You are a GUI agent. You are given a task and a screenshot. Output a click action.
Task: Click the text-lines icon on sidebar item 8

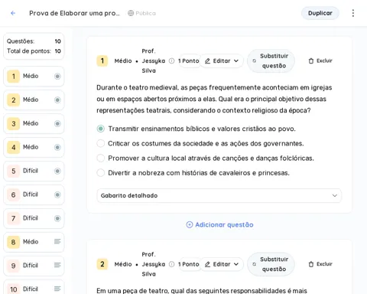click(x=57, y=241)
